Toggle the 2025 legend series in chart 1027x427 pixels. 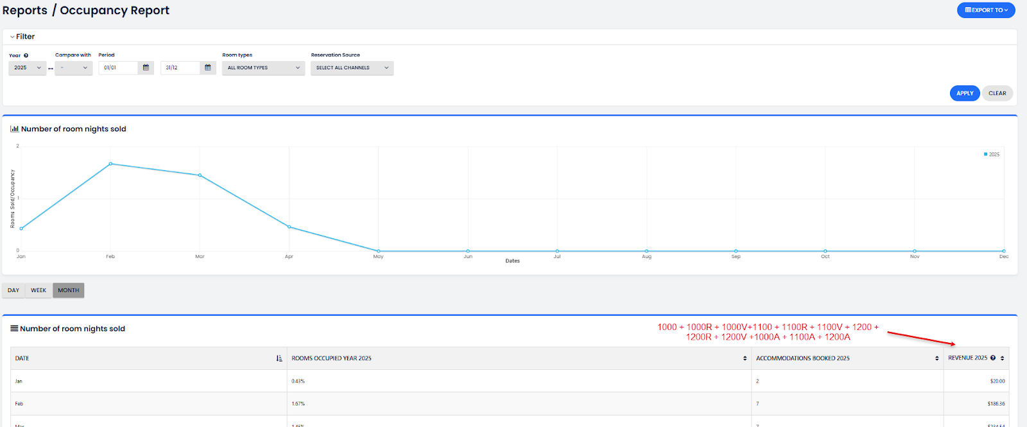tap(992, 154)
